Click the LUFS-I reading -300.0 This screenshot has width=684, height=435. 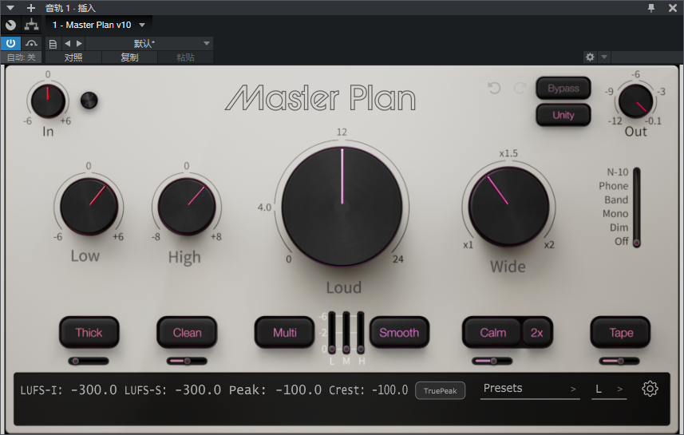94,390
